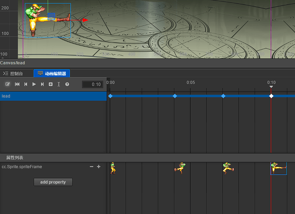The width and height of the screenshot is (295, 214).
Task: Open the animation editor help icon
Action: pyautogui.click(x=67, y=84)
